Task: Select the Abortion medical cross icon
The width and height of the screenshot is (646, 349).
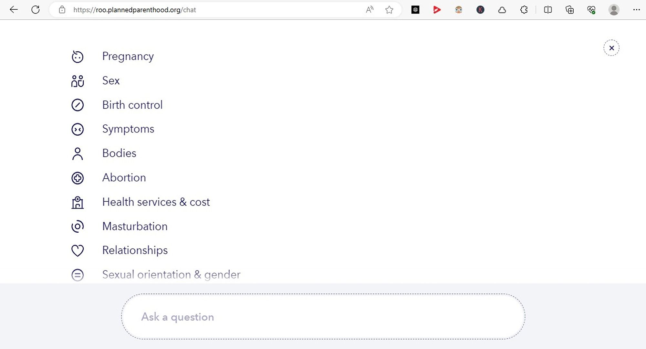Action: coord(78,178)
